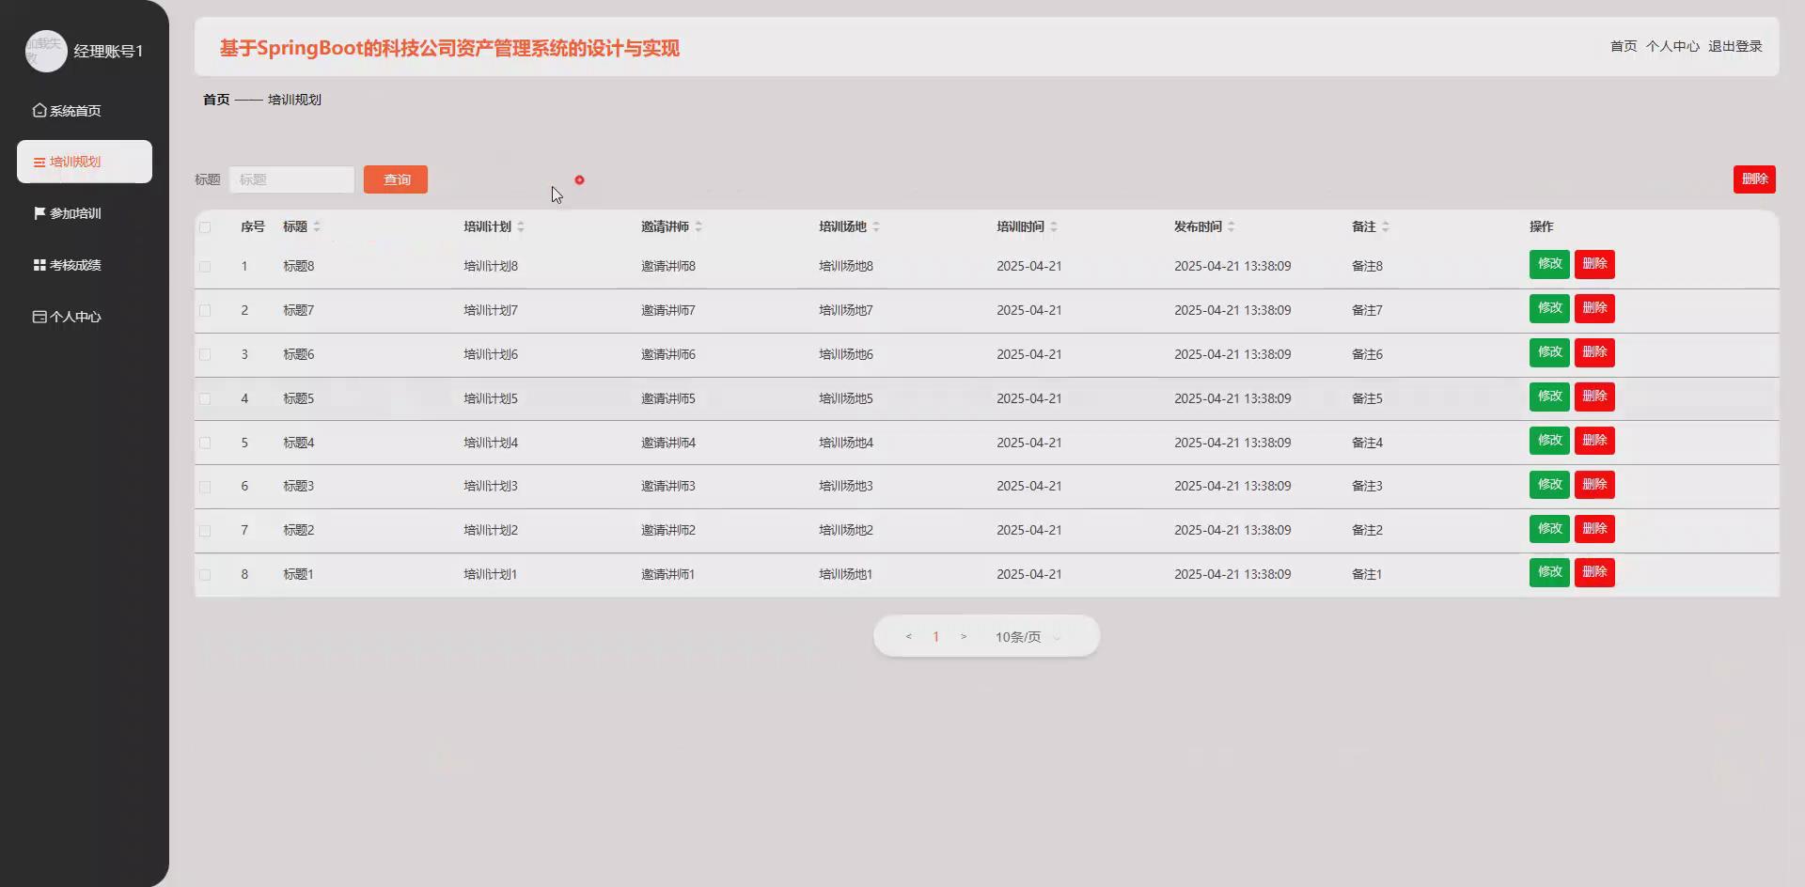
Task: Sort by 邀请讲师 column arrows
Action: 698,226
